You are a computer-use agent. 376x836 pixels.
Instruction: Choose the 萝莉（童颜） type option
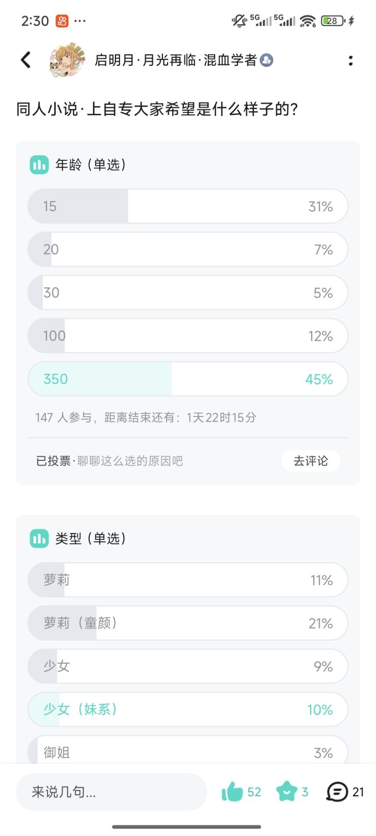click(x=187, y=623)
